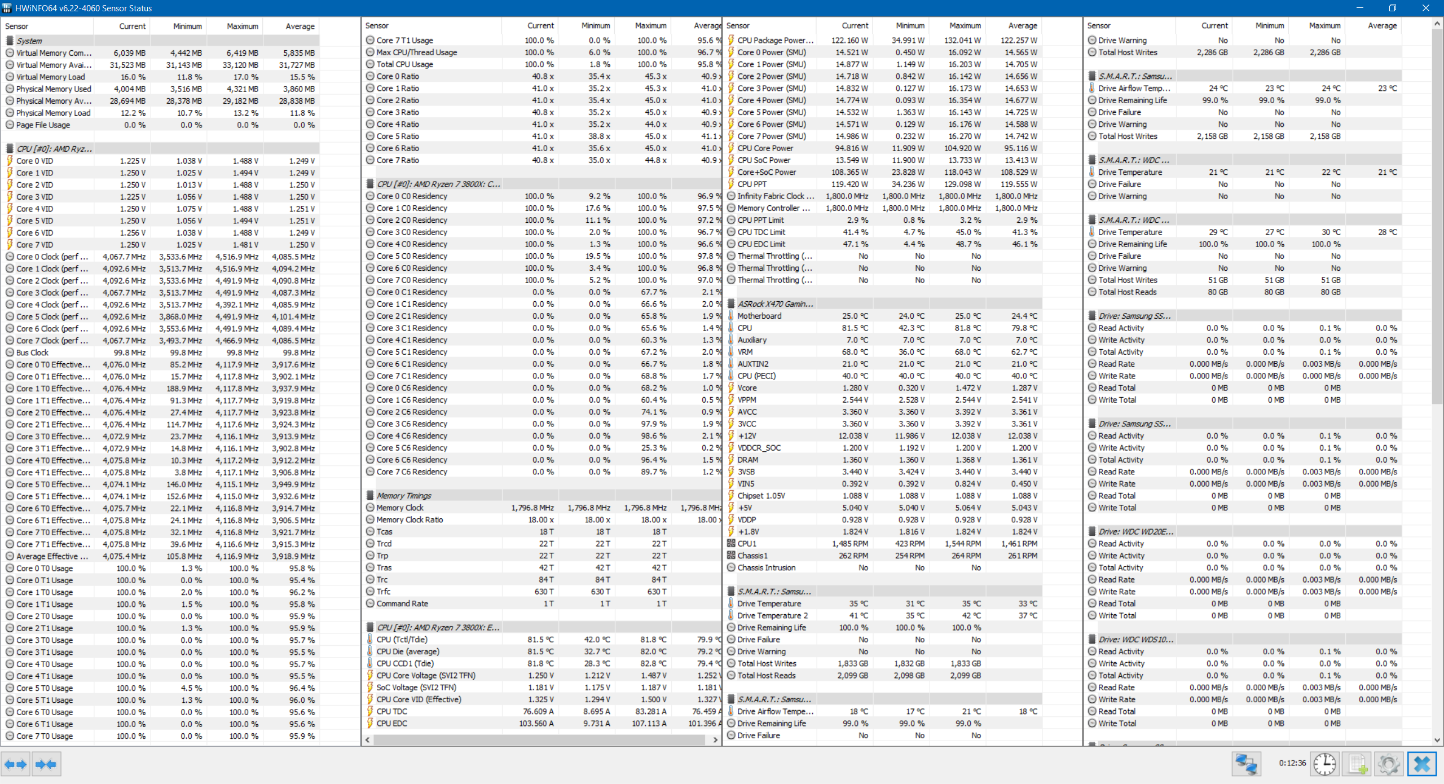
Task: Select the Total CPU Usage row
Action: [x=405, y=64]
